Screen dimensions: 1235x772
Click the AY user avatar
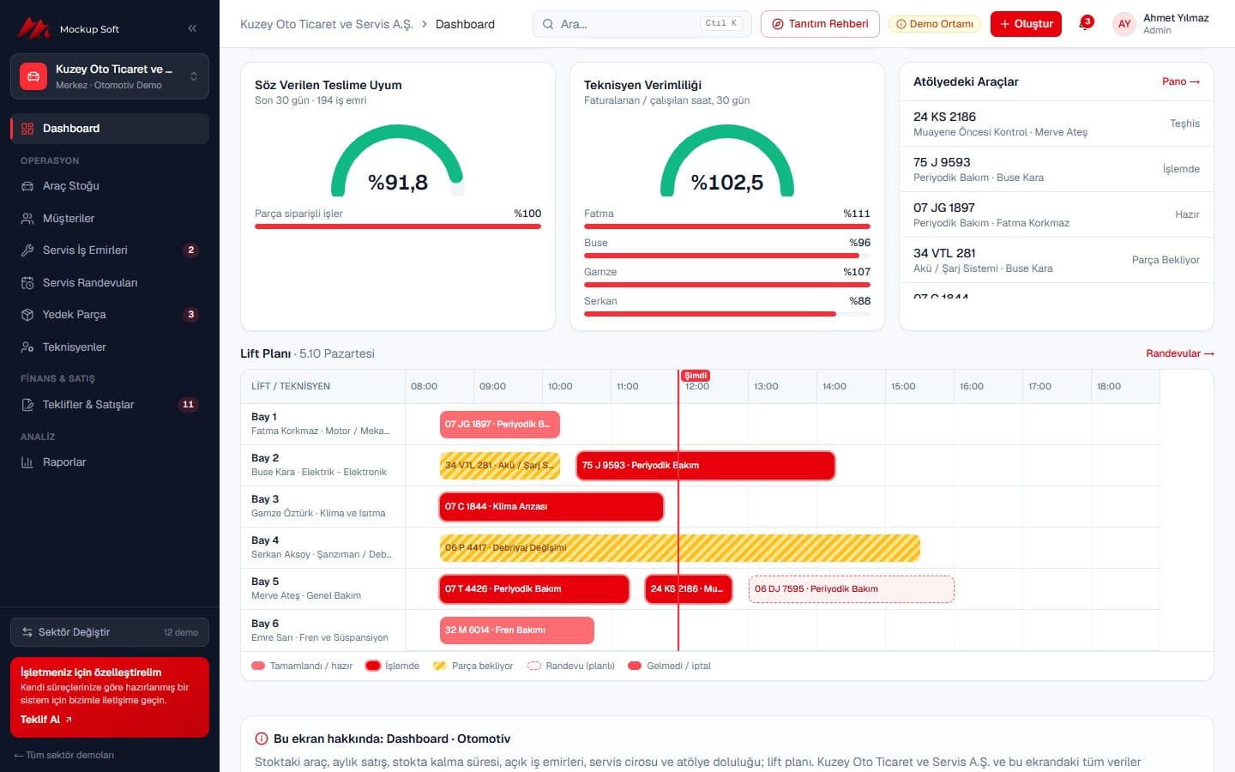tap(1124, 24)
